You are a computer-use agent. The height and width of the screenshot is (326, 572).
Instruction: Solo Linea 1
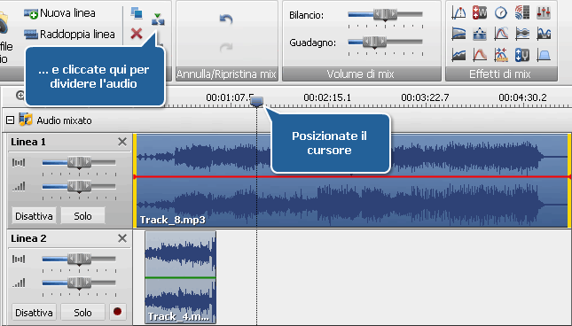tap(82, 216)
